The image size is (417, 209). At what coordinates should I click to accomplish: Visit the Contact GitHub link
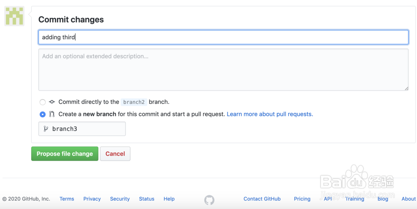[262, 199]
